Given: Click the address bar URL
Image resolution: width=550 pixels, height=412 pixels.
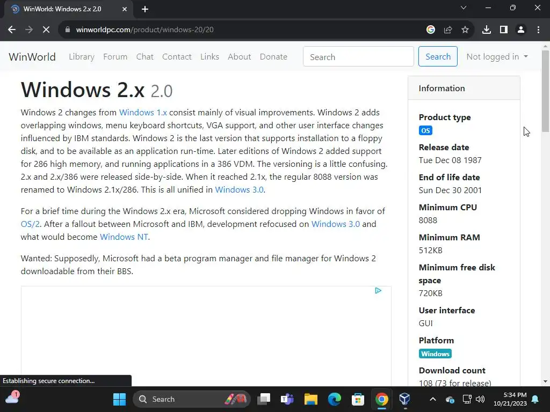Looking at the screenshot, I should tap(144, 30).
